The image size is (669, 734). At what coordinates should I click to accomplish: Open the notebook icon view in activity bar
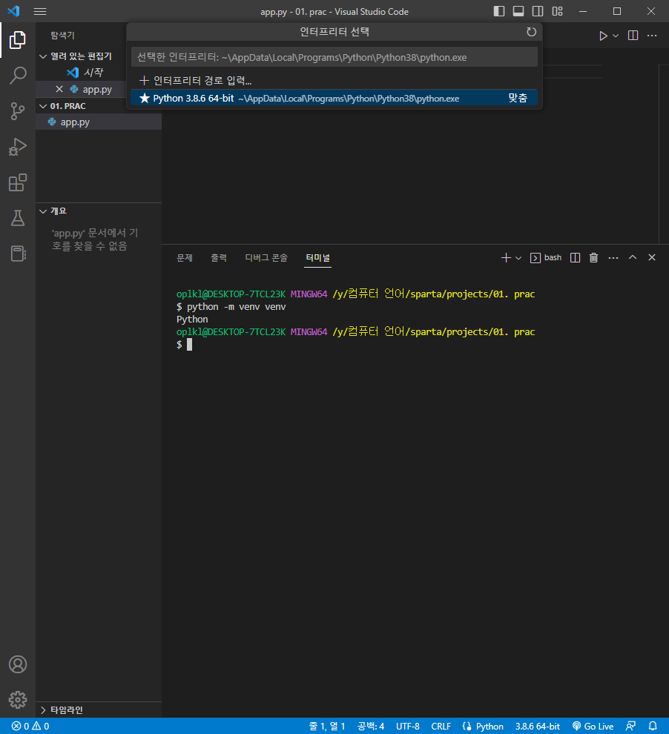pyautogui.click(x=18, y=254)
